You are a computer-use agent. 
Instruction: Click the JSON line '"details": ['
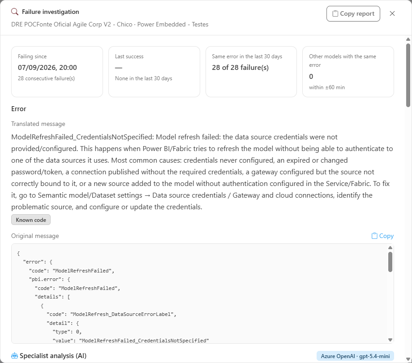tap(52, 297)
